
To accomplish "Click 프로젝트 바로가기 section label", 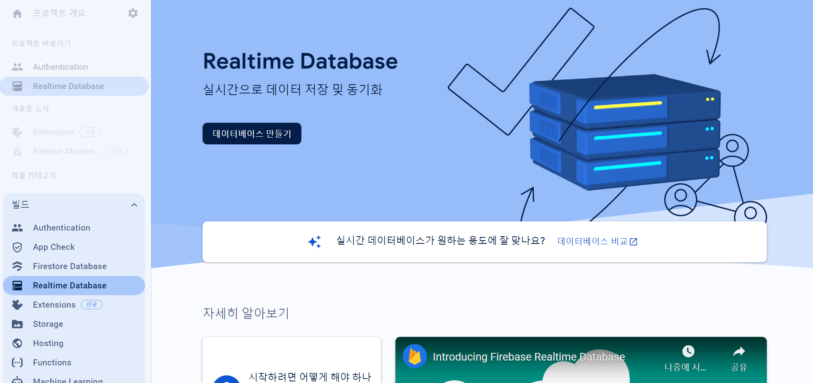I will coord(41,43).
